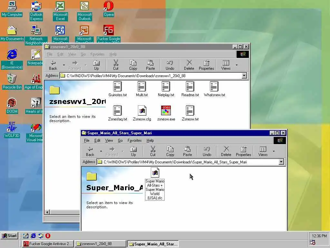
Task: Click Up in zsneswv1 window toolbar
Action: 96,65
